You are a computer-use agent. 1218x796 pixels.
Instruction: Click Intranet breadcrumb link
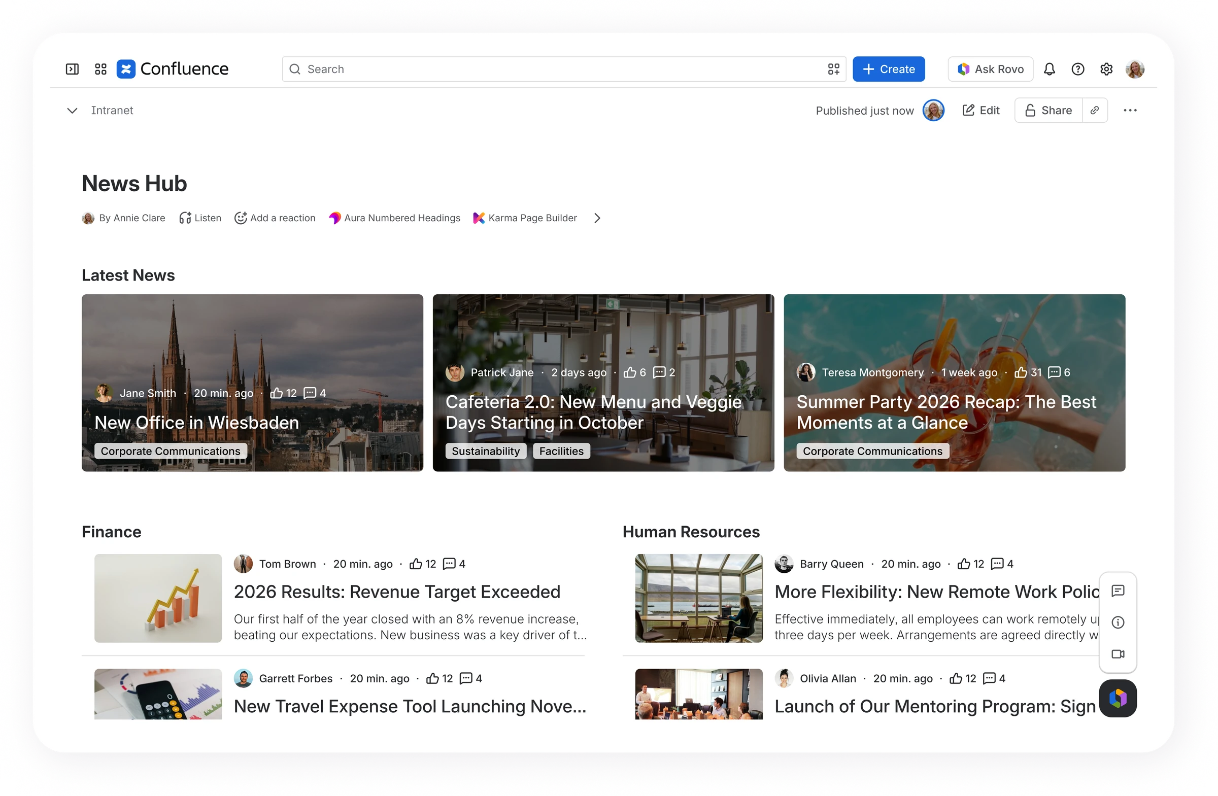112,111
